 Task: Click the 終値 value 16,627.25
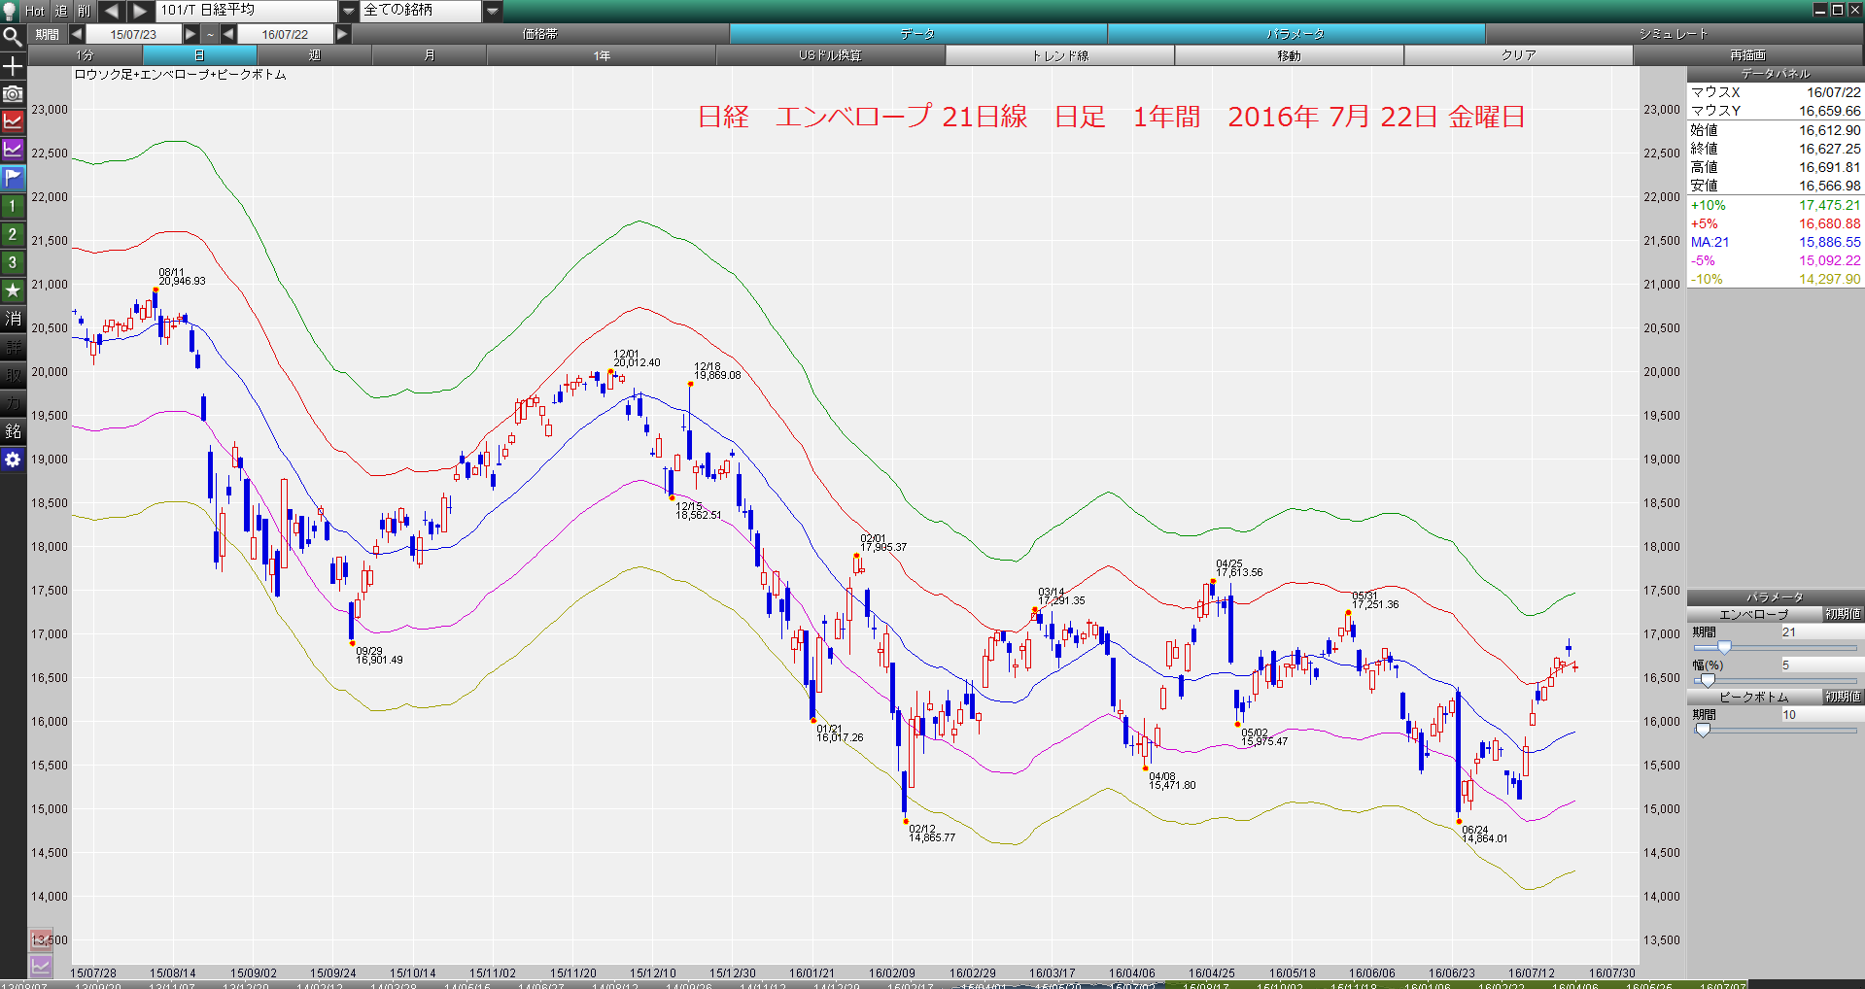(x=1829, y=149)
